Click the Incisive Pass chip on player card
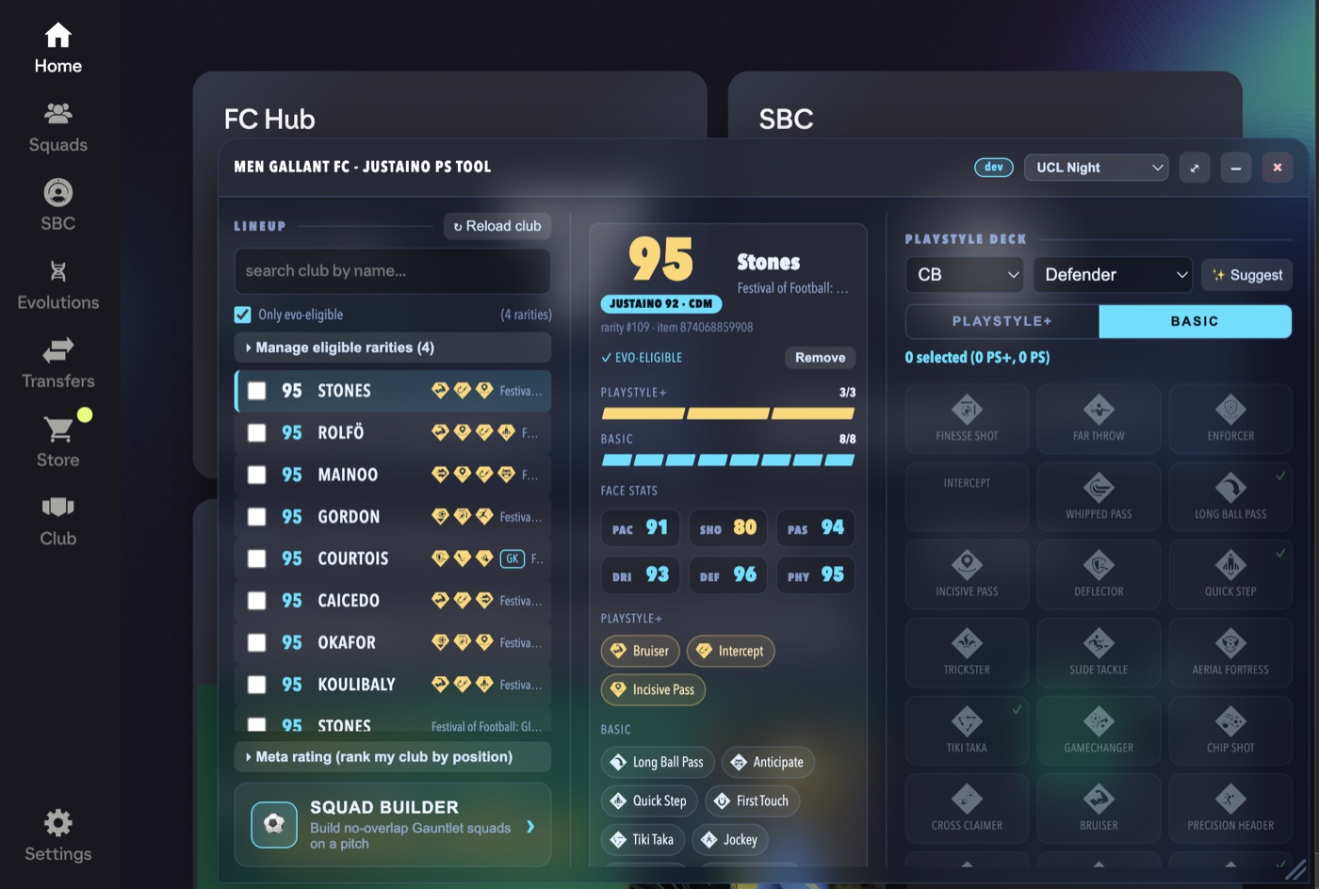The image size is (1319, 889). coord(653,690)
